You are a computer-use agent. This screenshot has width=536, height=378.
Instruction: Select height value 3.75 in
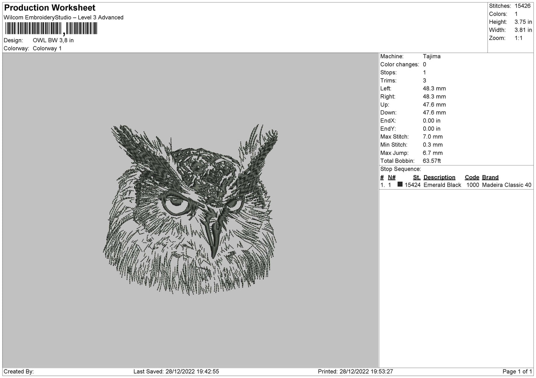[x=523, y=22]
